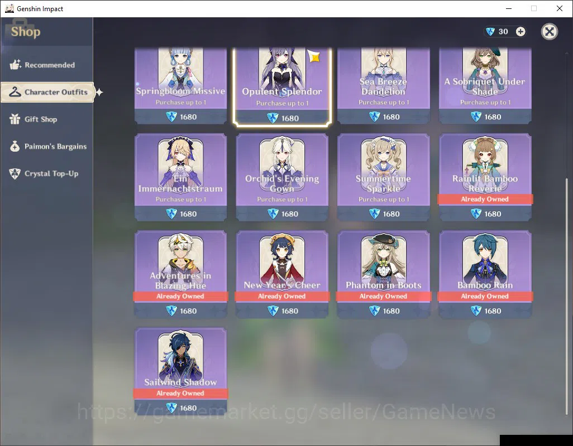Add Genesis Crystals with plus button
573x446 pixels.
pos(521,32)
